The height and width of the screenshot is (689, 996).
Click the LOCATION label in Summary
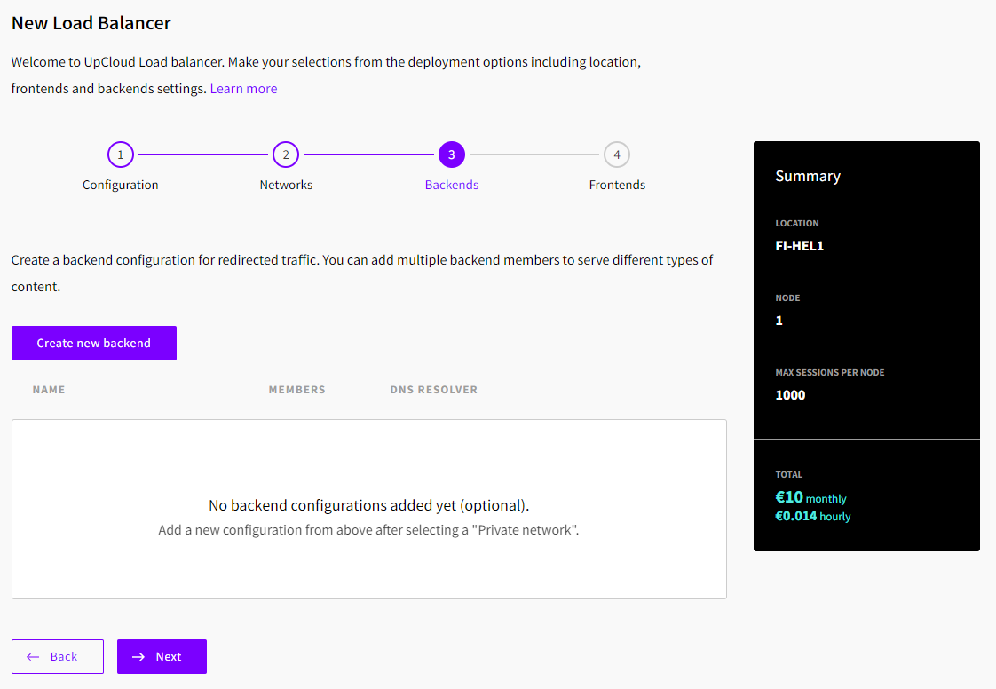pyautogui.click(x=796, y=224)
